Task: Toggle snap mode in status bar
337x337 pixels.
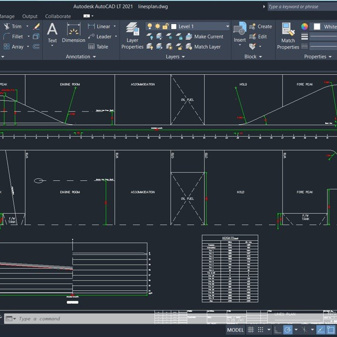Action: (x=261, y=330)
